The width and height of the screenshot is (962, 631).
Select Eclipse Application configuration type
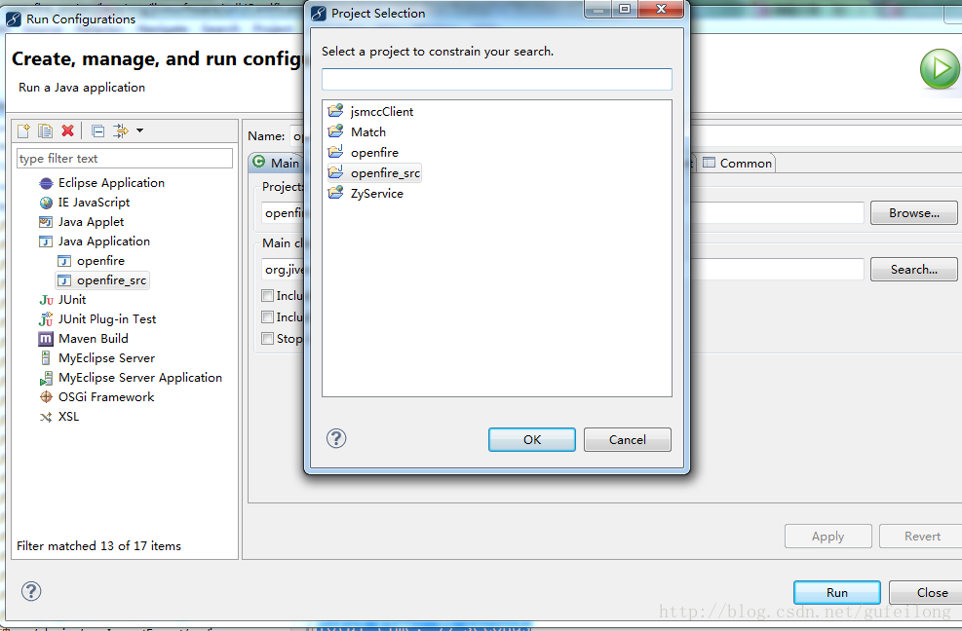click(x=111, y=183)
